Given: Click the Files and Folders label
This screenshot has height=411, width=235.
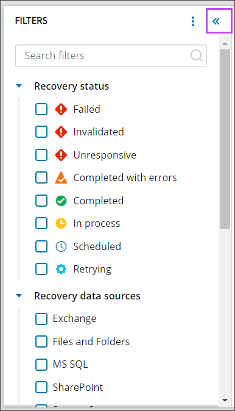Looking at the screenshot, I should (x=91, y=341).
